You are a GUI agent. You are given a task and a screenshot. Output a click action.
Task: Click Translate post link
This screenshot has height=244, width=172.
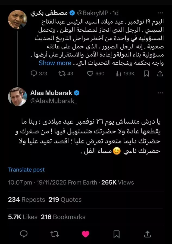point(26,170)
